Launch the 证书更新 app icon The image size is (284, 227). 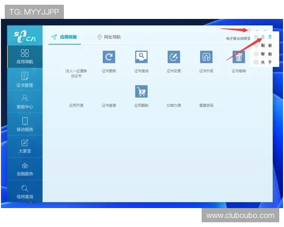(109, 57)
